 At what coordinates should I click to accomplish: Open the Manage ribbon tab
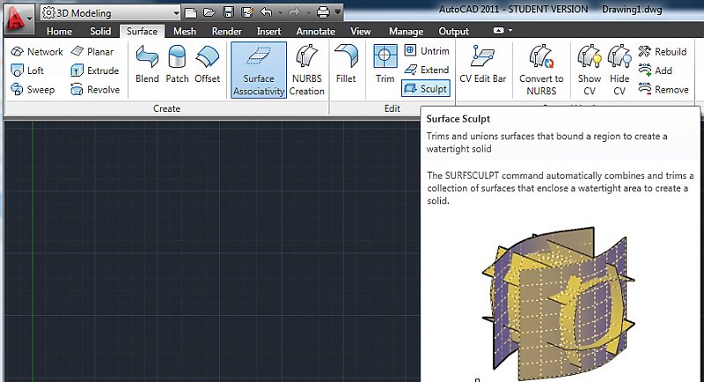[406, 32]
